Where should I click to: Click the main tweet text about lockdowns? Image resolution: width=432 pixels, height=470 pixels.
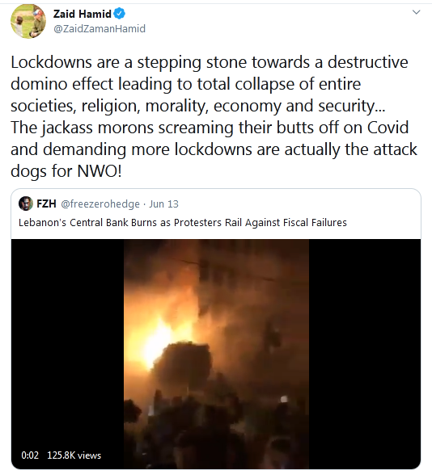(214, 116)
